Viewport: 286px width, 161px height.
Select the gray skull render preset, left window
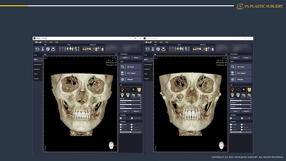tap(127, 95)
